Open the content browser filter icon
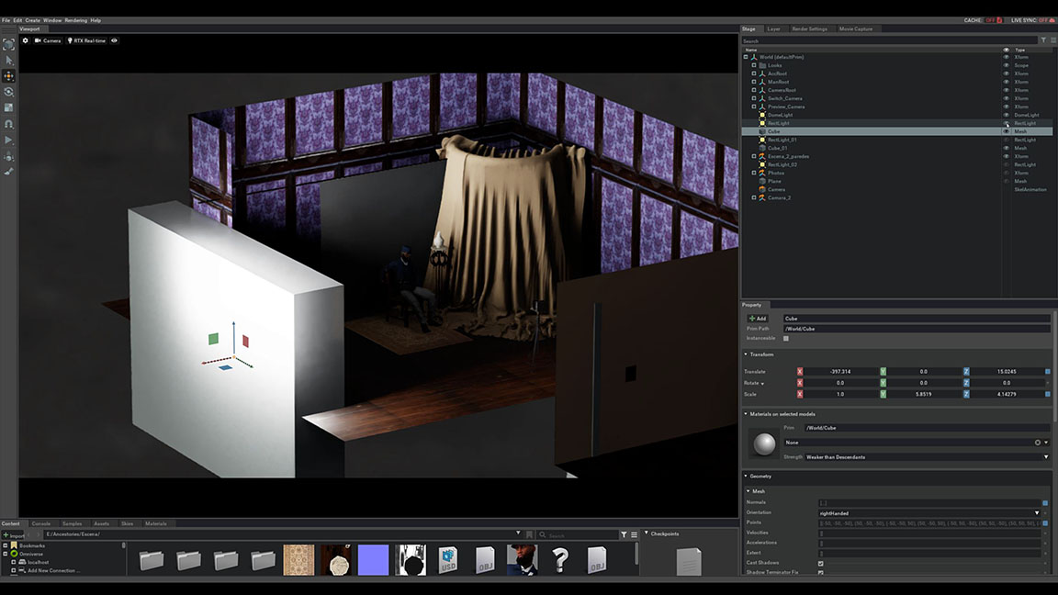Image resolution: width=1058 pixels, height=595 pixels. 624,534
